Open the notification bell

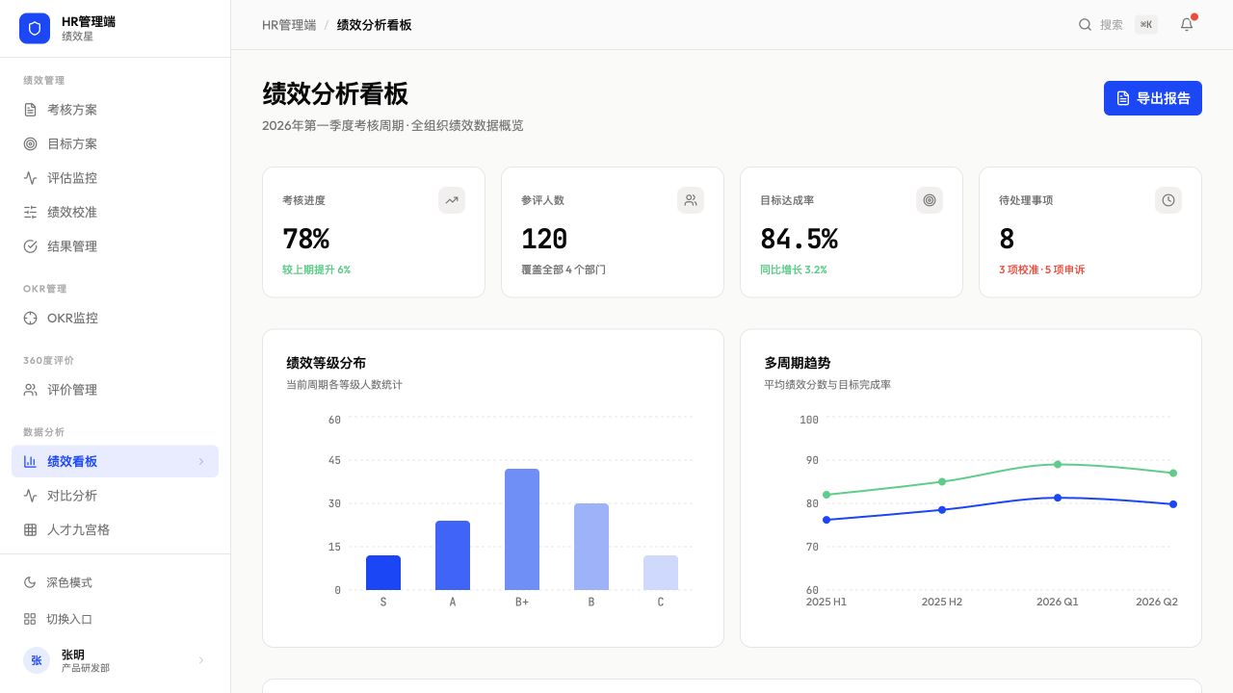[1187, 25]
